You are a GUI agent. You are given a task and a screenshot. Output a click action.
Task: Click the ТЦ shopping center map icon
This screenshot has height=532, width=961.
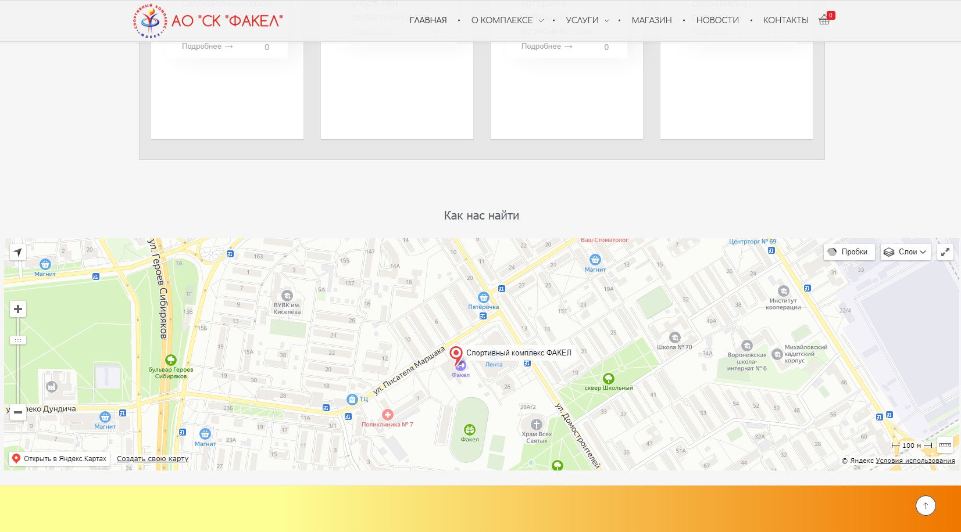point(352,400)
